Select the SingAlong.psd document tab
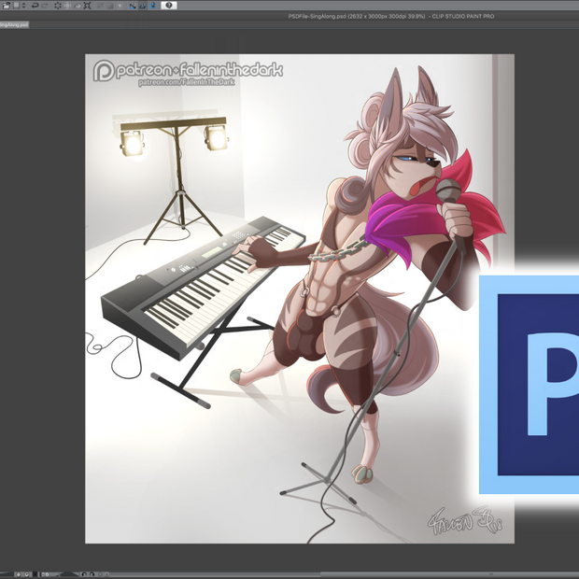579x579 pixels. coord(14,24)
